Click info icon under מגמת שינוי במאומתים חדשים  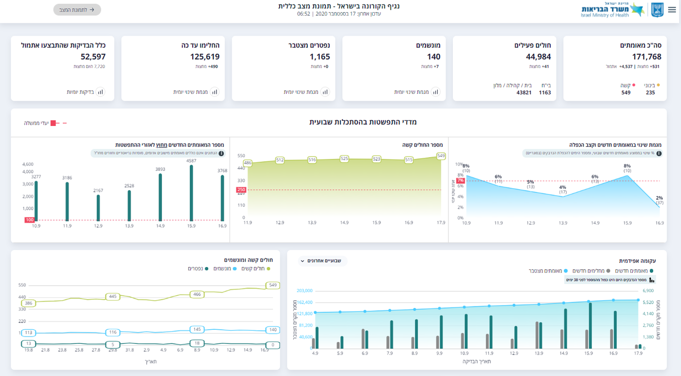point(659,153)
